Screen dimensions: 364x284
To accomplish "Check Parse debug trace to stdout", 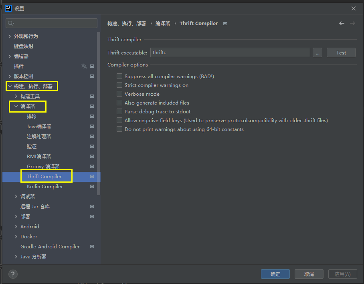I will tap(119, 111).
